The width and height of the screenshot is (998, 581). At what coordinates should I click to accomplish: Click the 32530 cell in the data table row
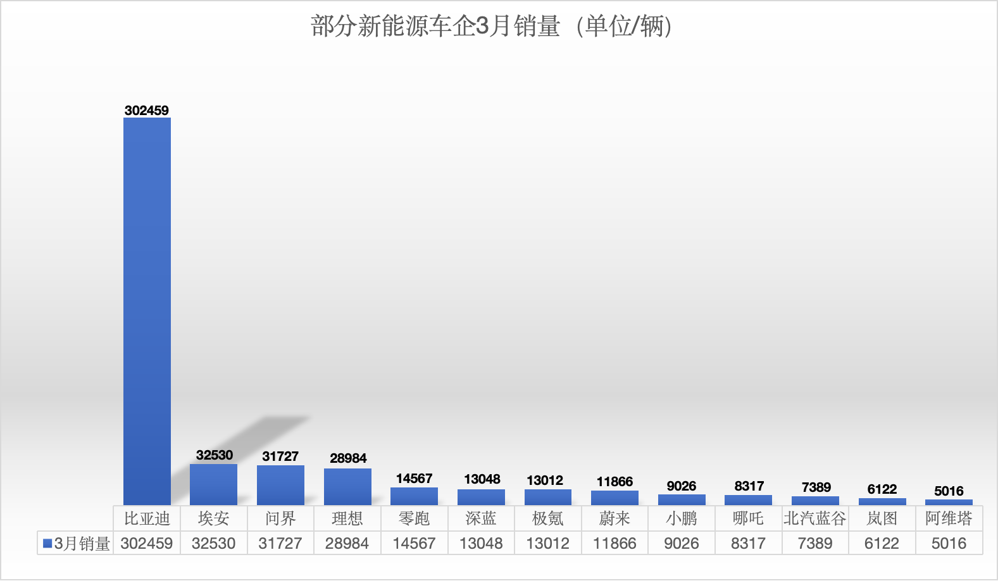pyautogui.click(x=214, y=543)
